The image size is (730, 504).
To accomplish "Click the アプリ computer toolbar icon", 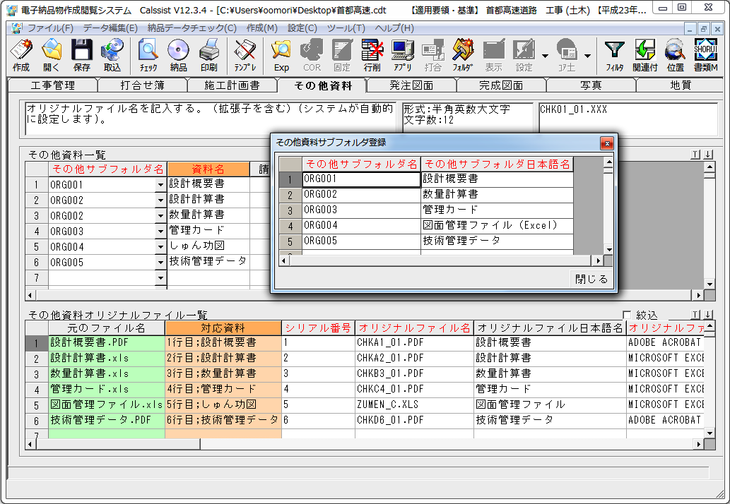I will click(x=403, y=55).
